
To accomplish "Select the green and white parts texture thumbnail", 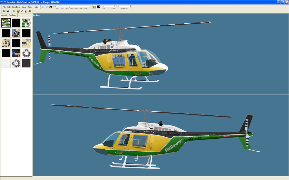I will 26,23.
